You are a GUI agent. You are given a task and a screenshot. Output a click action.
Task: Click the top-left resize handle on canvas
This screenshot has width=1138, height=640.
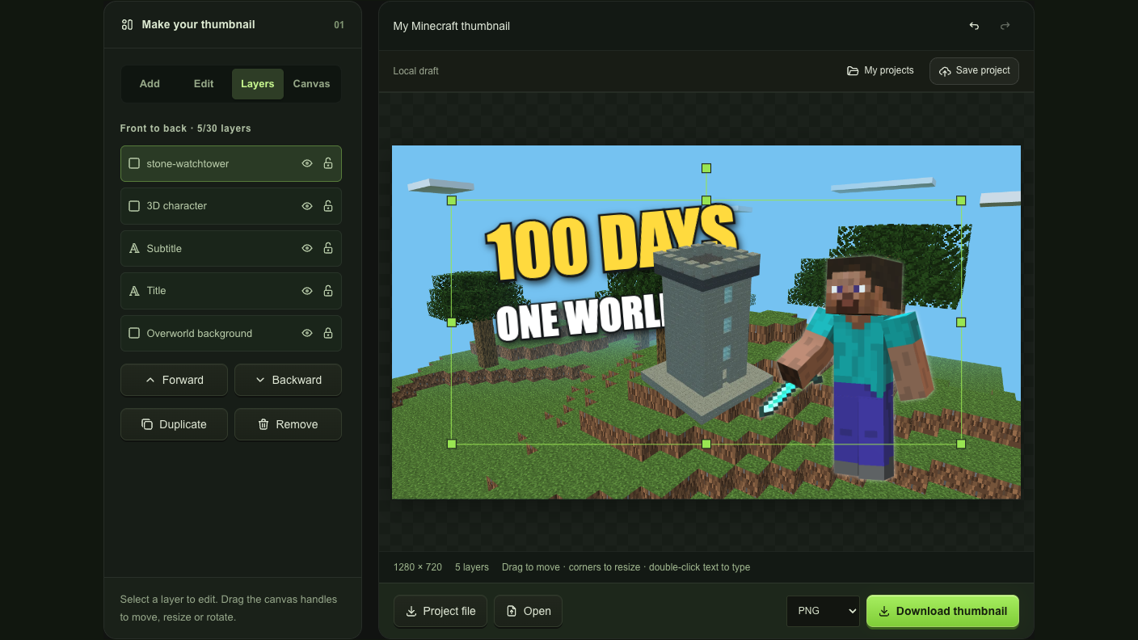click(x=452, y=200)
